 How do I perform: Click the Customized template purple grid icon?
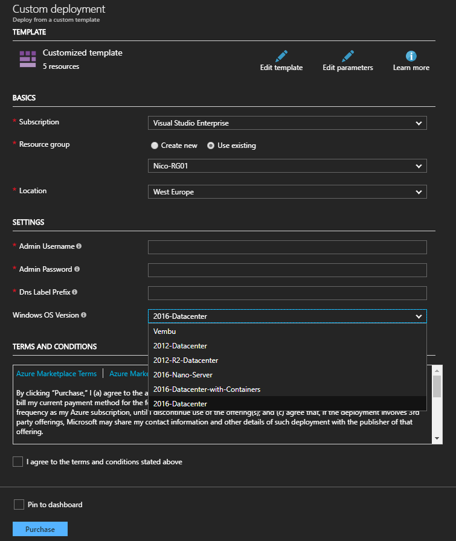click(x=28, y=59)
